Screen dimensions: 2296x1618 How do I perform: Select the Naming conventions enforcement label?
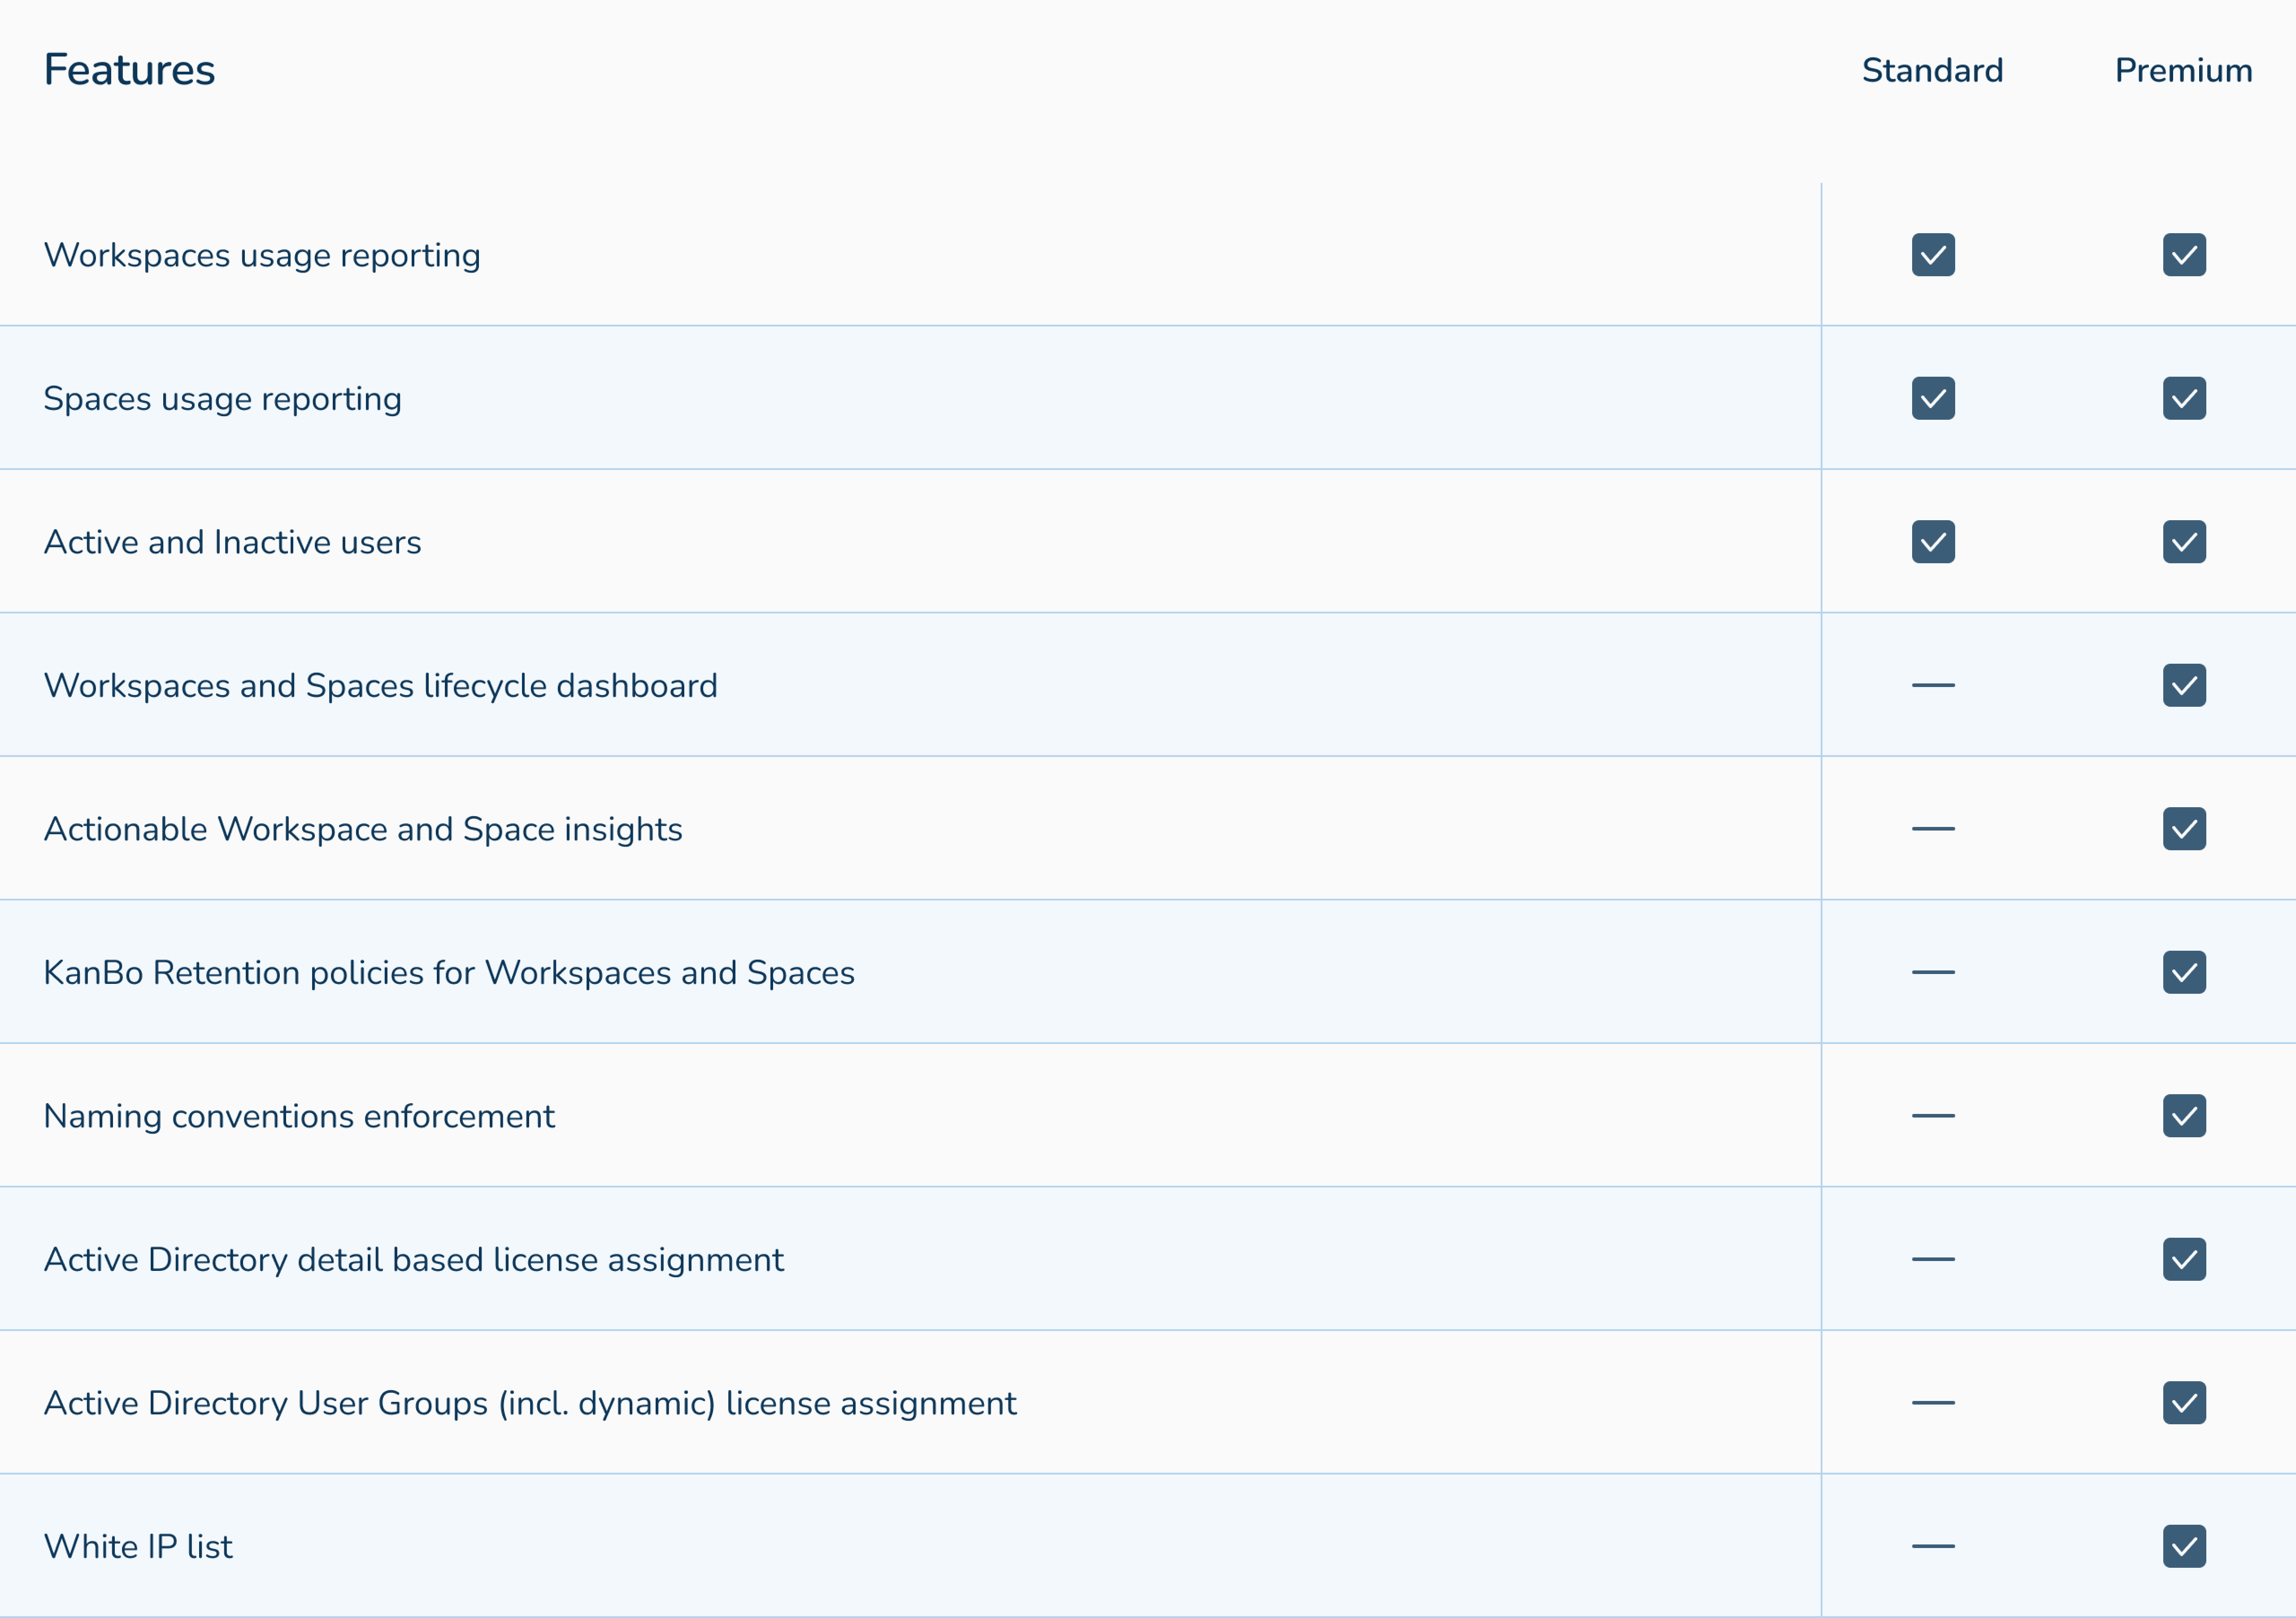[298, 1116]
